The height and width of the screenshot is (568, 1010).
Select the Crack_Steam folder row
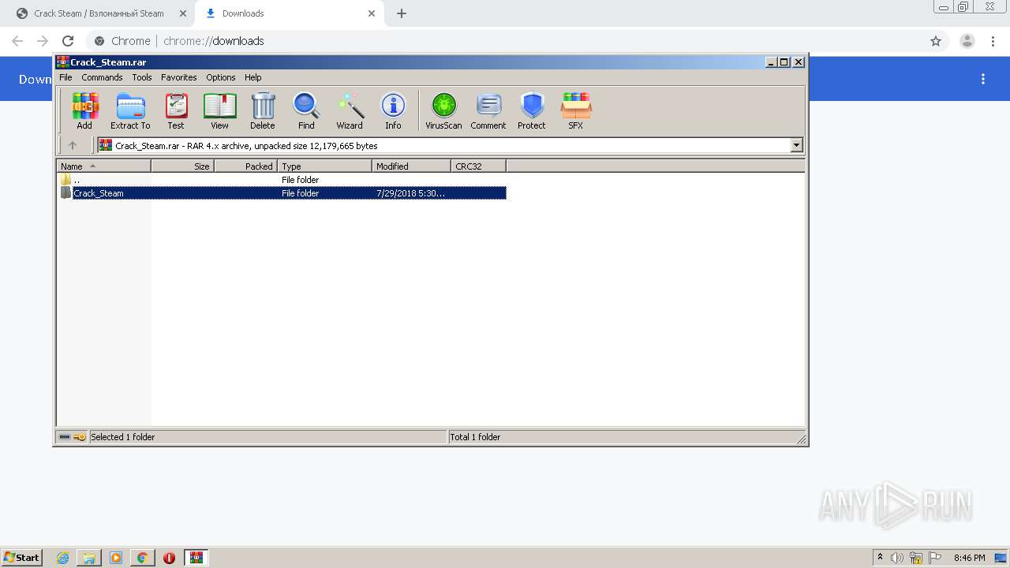click(282, 193)
